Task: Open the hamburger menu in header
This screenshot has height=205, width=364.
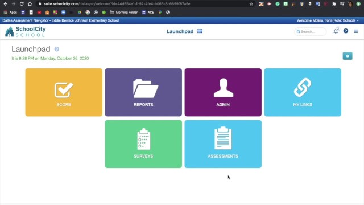Action: tap(355, 31)
